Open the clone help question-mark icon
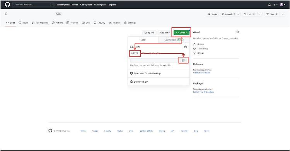 pos(186,47)
